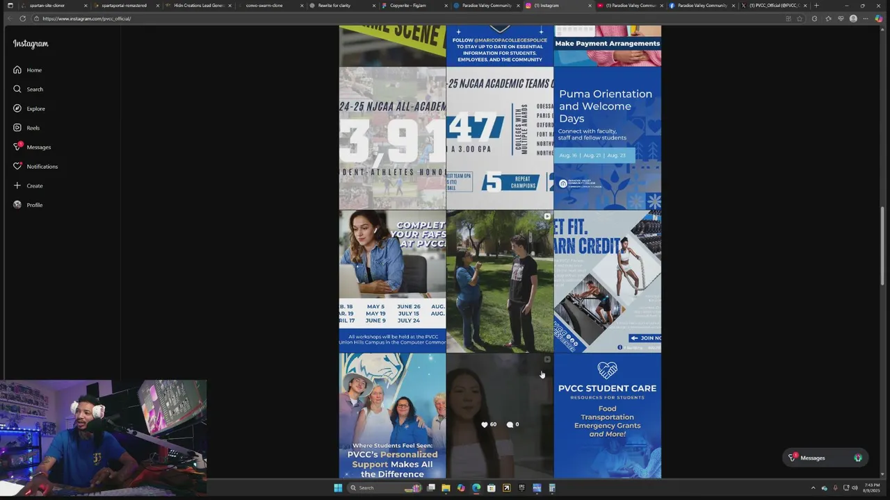Open the Make Payment Arrangements post
890x500 pixels.
tap(608, 46)
